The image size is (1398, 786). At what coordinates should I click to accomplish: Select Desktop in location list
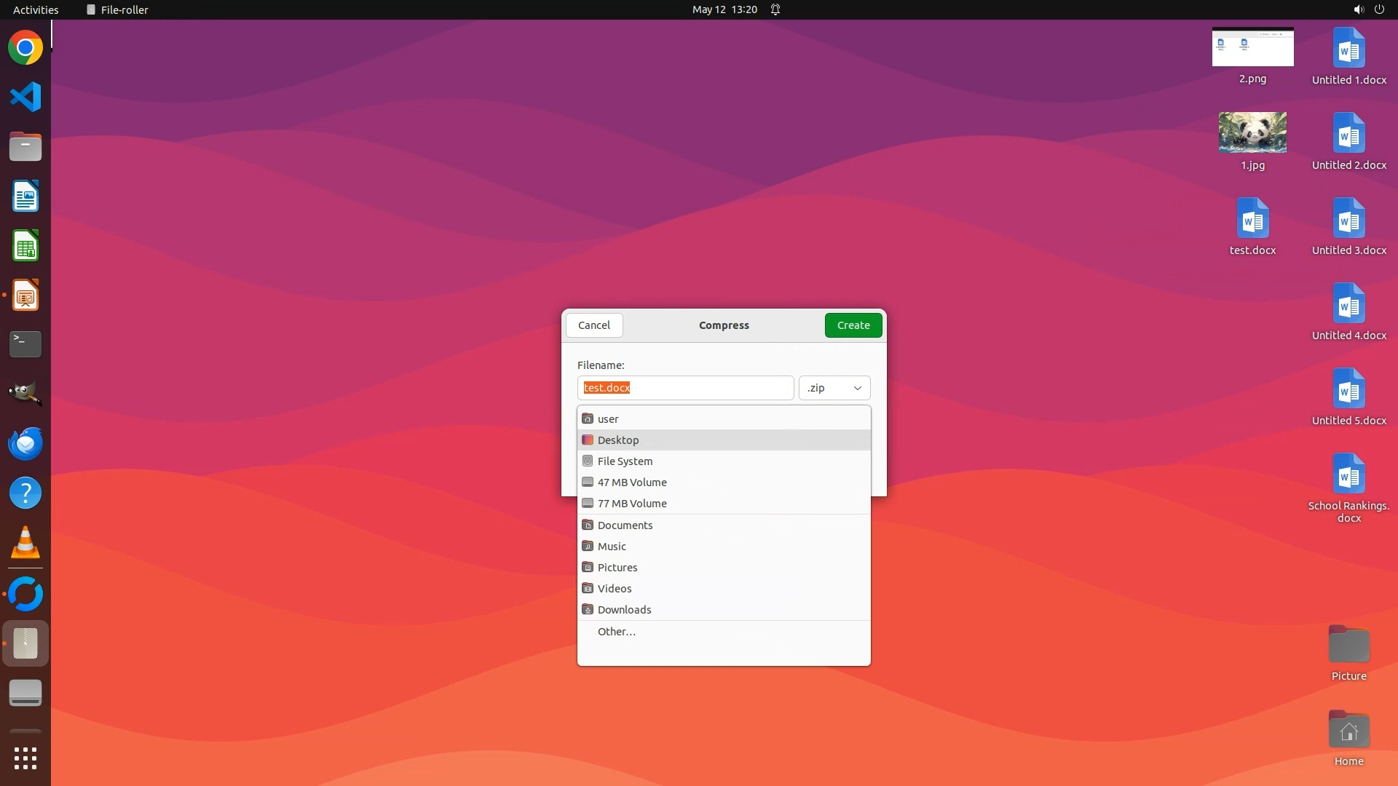pyautogui.click(x=618, y=440)
